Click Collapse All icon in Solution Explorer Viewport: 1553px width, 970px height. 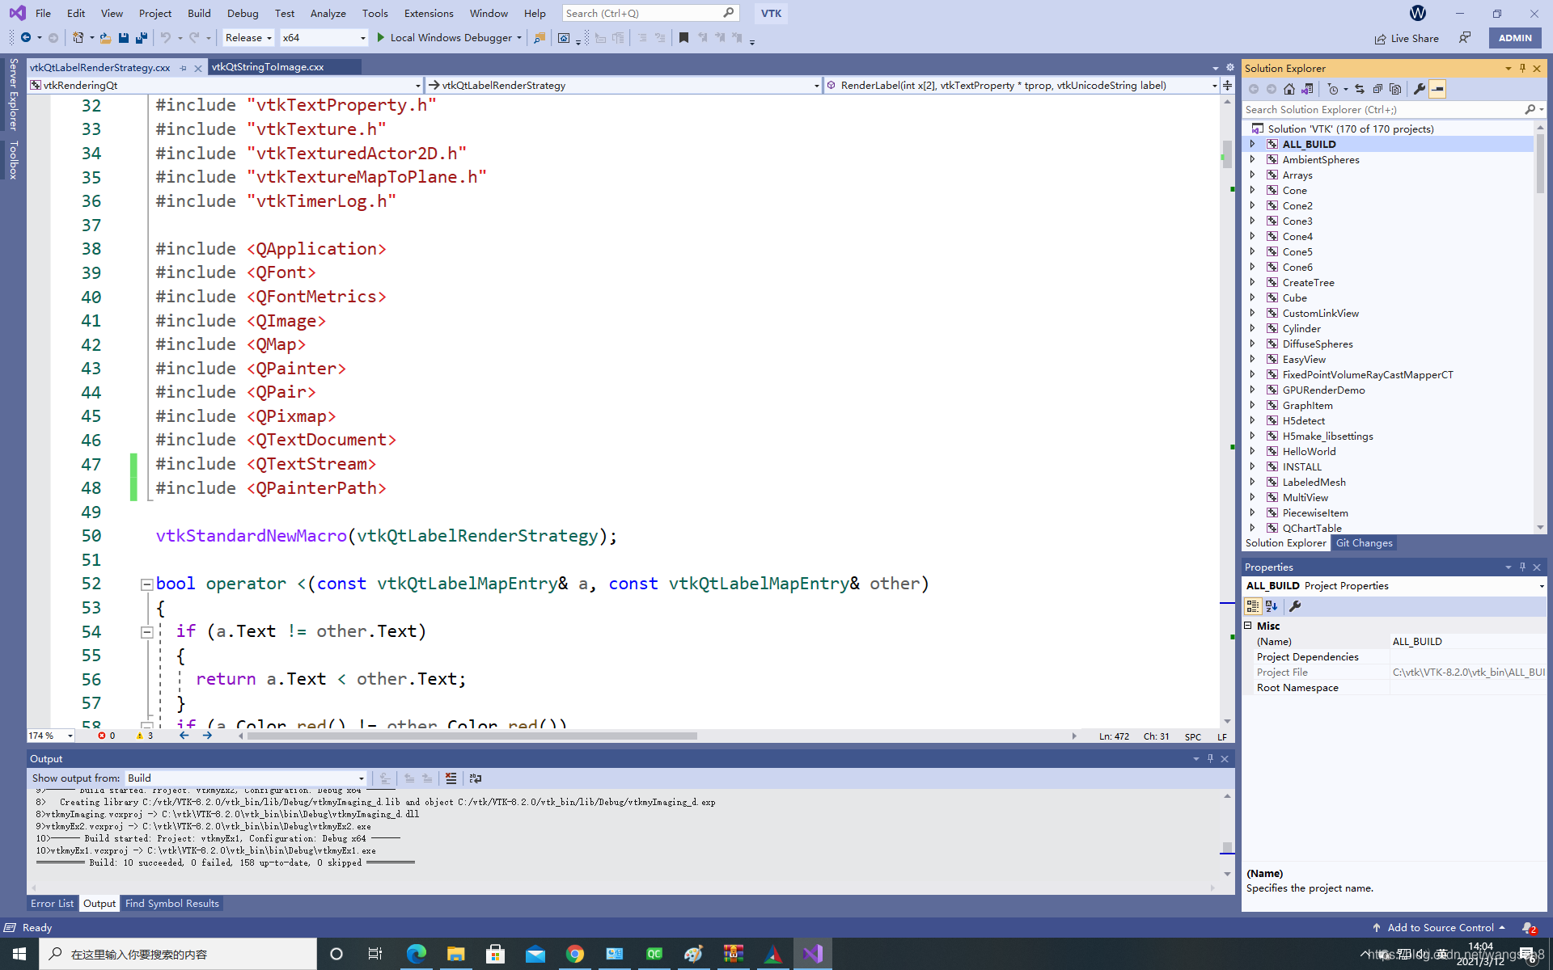click(1377, 89)
